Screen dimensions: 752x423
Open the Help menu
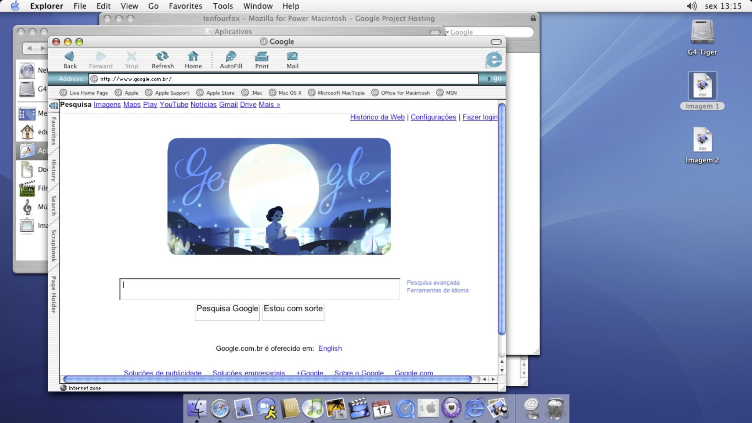click(x=291, y=6)
